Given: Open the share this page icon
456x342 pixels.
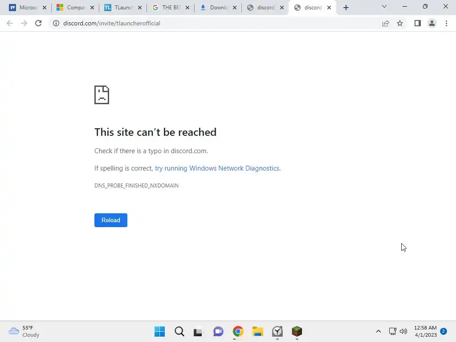Looking at the screenshot, I should (x=386, y=23).
